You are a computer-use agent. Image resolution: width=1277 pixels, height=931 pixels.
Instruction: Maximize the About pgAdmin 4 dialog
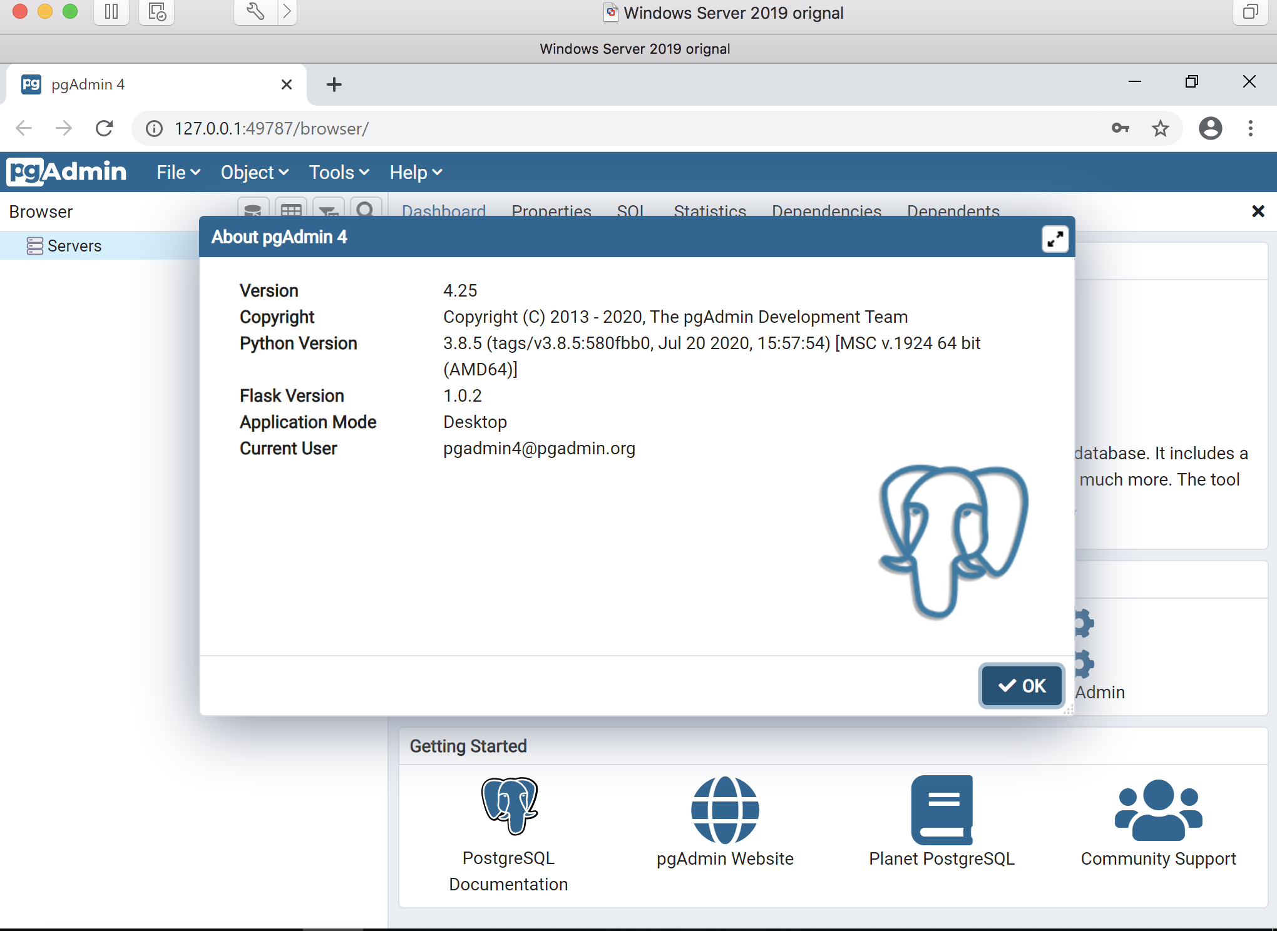1055,238
